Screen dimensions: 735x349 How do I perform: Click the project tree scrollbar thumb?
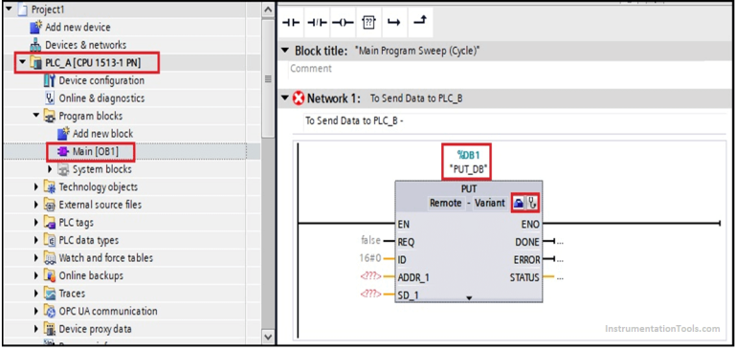click(268, 78)
